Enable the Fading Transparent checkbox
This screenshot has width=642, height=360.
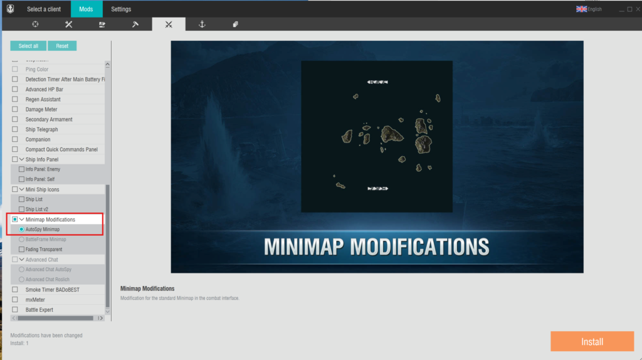[21, 250]
